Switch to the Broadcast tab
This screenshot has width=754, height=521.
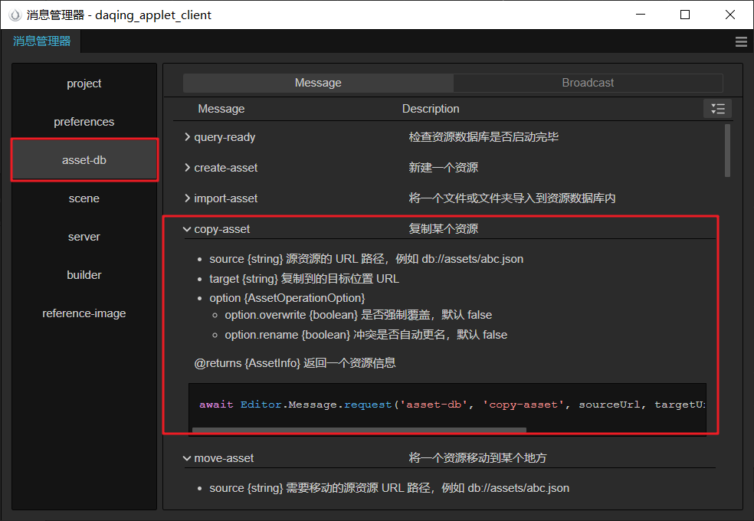tap(588, 83)
